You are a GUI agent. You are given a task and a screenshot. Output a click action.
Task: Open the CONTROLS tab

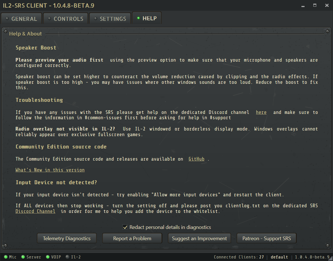(x=66, y=19)
